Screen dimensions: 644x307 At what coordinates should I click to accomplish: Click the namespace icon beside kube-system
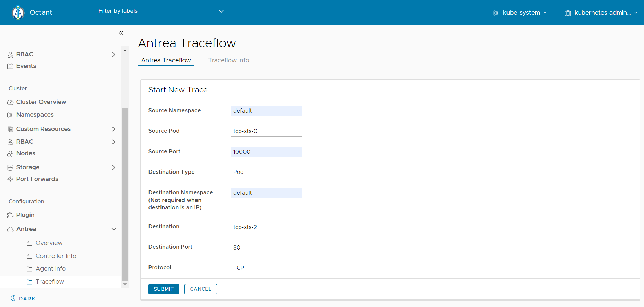pyautogui.click(x=496, y=13)
